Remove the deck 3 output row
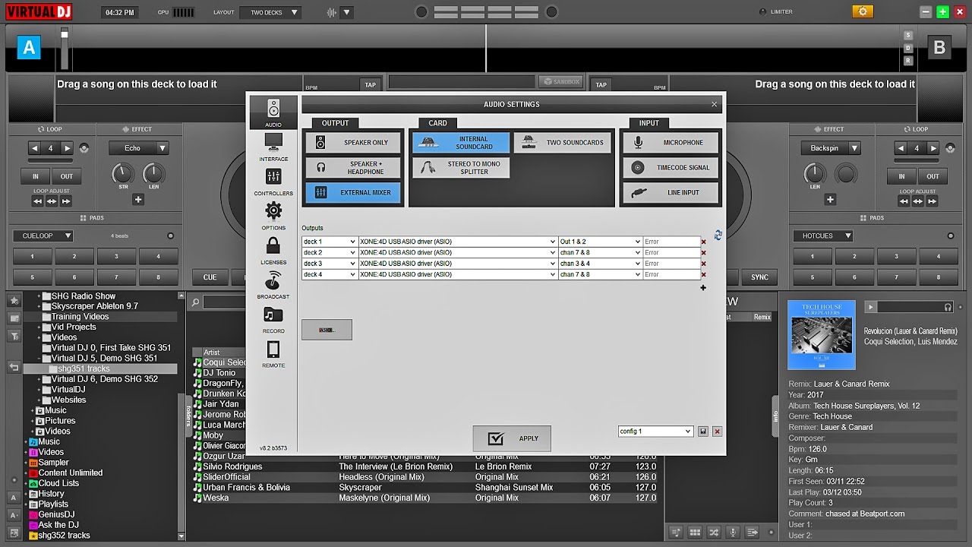Image resolution: width=972 pixels, height=547 pixels. coord(703,264)
